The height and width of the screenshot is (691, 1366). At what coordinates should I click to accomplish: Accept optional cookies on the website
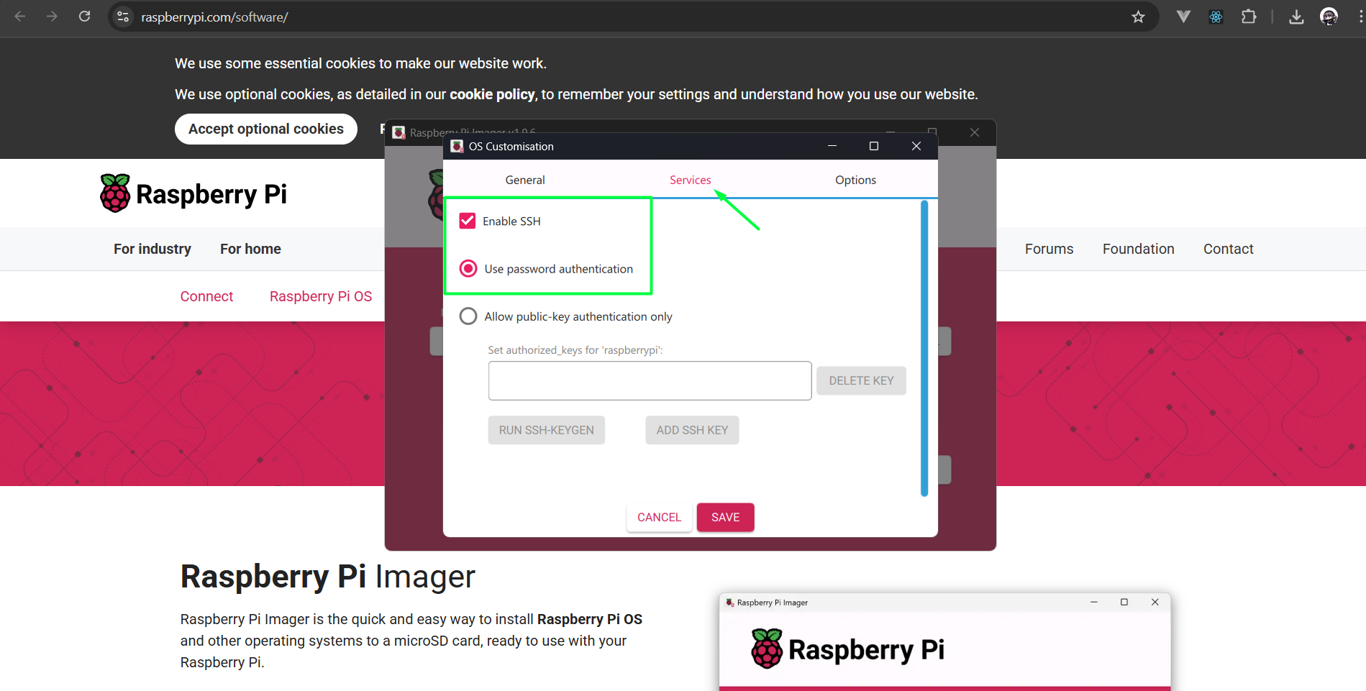[266, 129]
